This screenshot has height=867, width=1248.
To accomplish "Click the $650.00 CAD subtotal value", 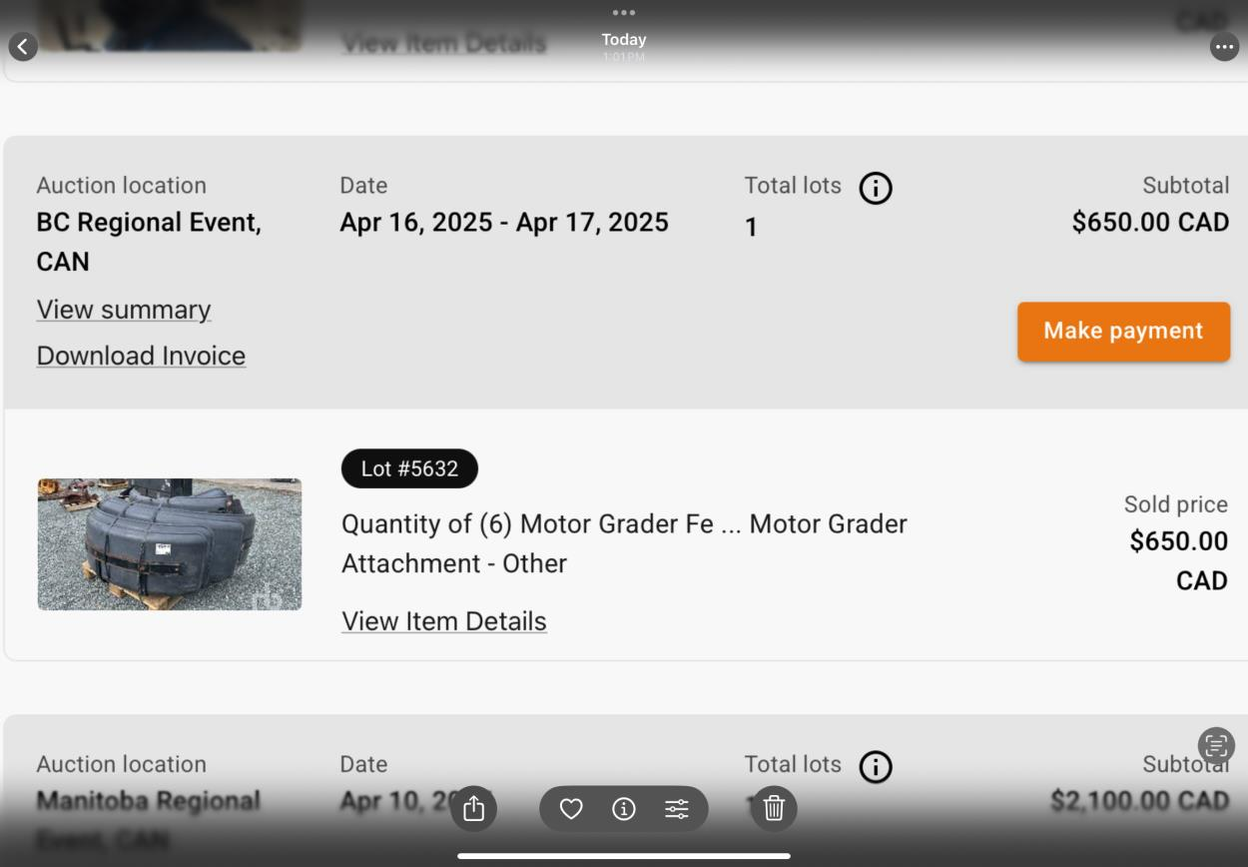I will pos(1150,222).
